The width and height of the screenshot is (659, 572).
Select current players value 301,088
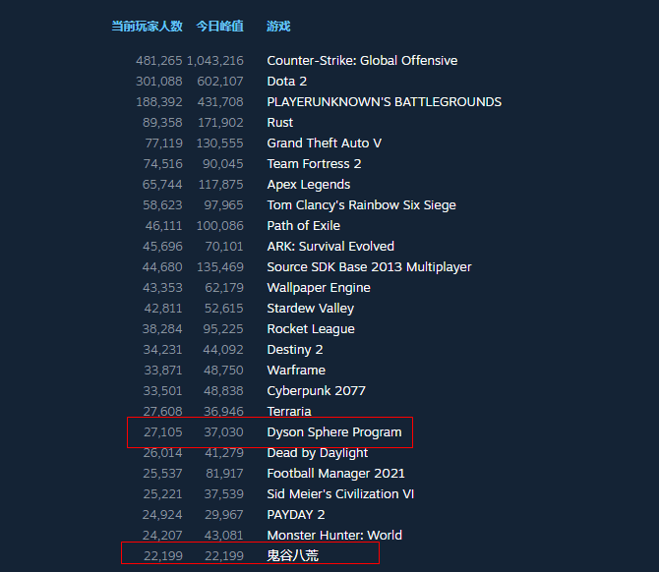pos(159,81)
